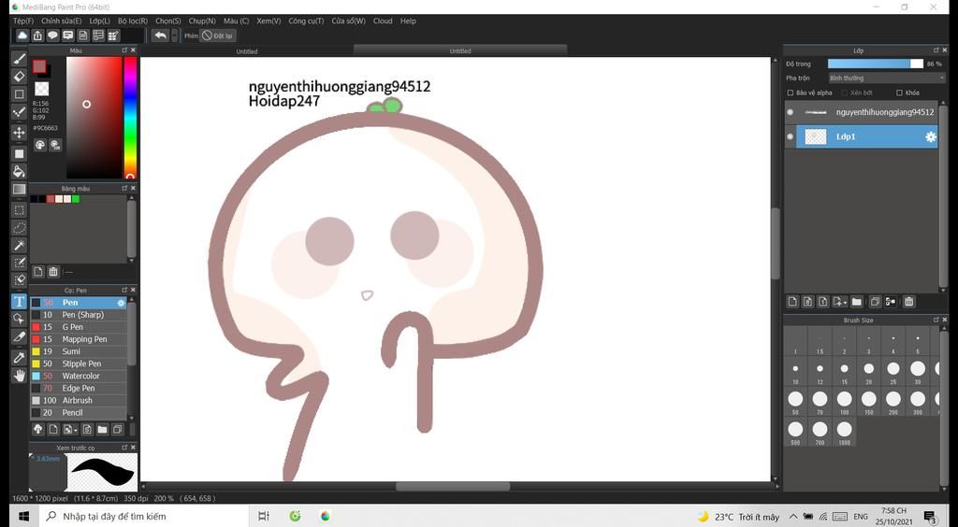Image resolution: width=958 pixels, height=527 pixels.
Task: Undock the Brush Size panel
Action: coord(936,320)
